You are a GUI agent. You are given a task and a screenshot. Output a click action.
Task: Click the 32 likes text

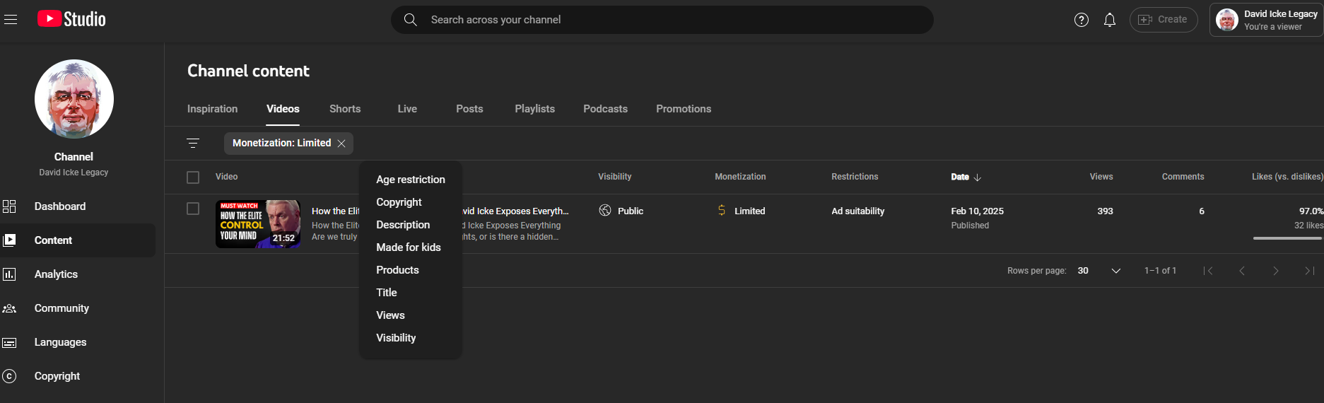click(1308, 226)
